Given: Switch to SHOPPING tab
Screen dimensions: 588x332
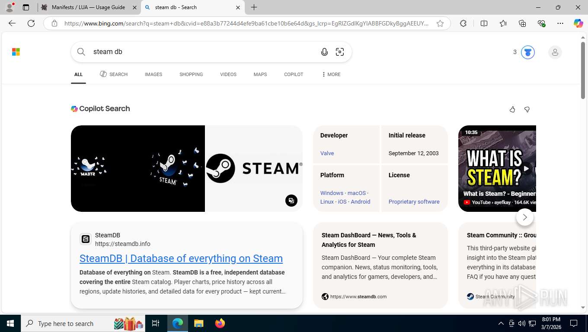Looking at the screenshot, I should click(x=191, y=74).
